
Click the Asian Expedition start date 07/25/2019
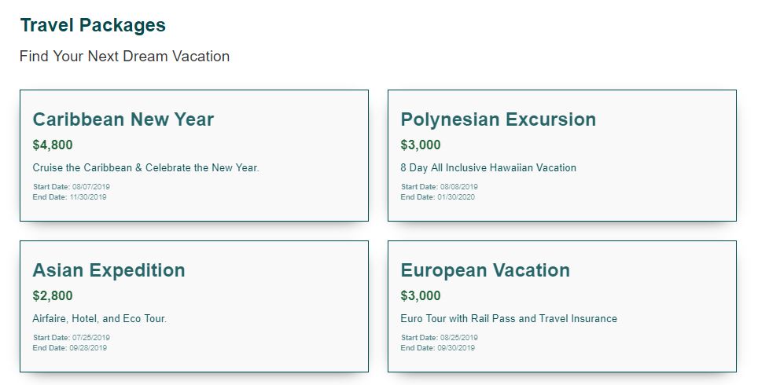(x=91, y=338)
